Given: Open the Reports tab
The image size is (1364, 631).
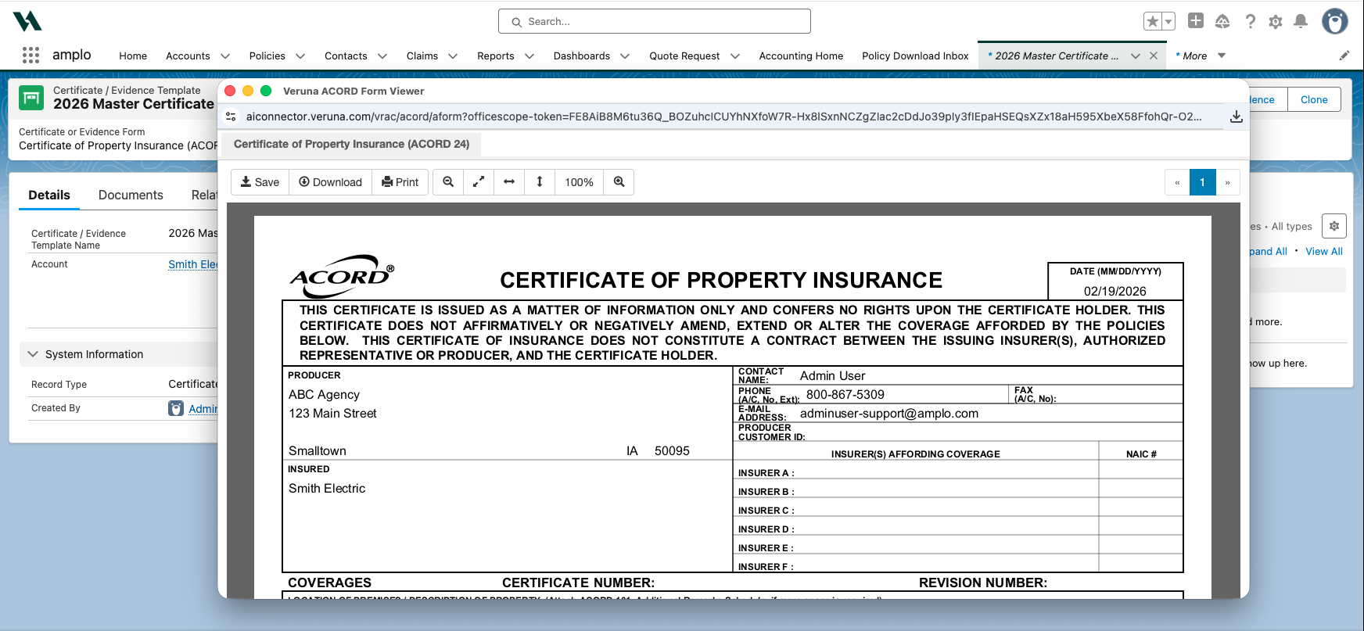Looking at the screenshot, I should 496,56.
